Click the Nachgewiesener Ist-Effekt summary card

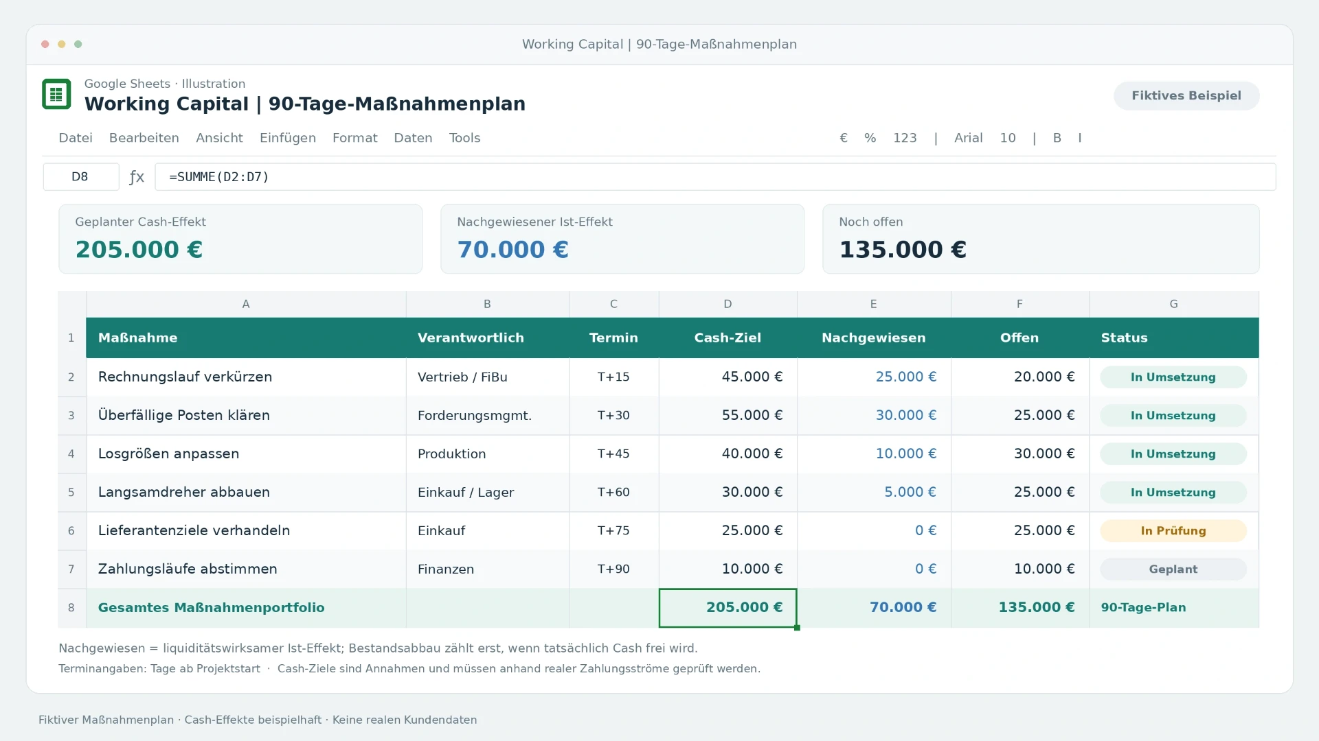pos(622,239)
